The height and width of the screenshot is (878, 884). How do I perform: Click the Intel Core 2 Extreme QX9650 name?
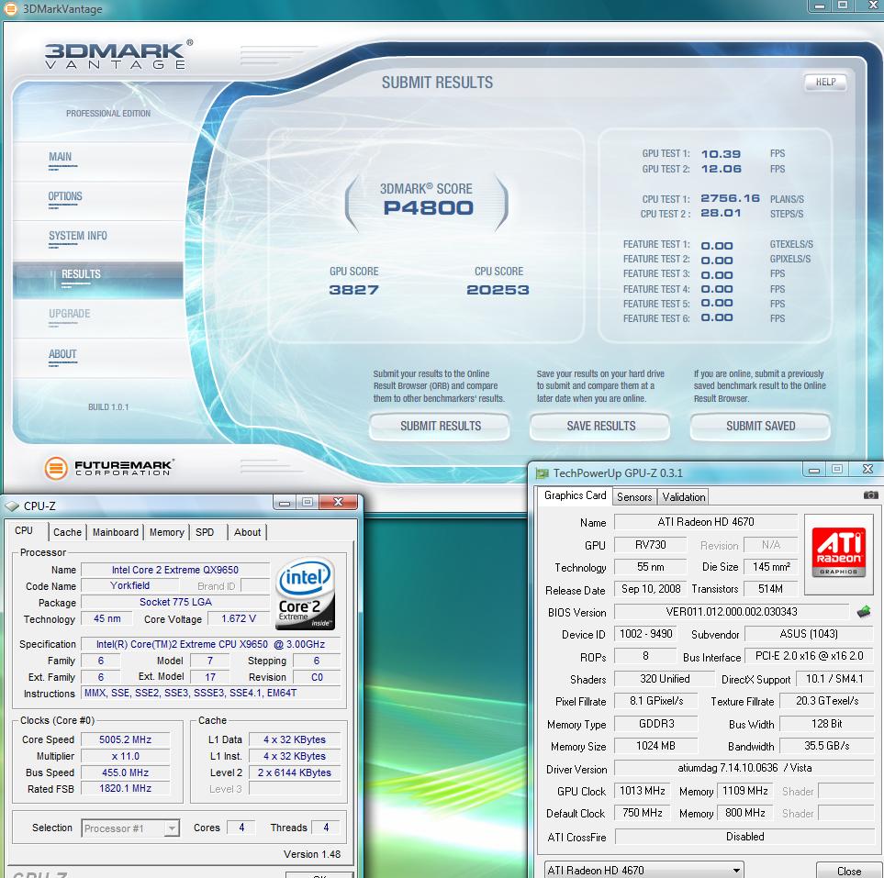[174, 570]
